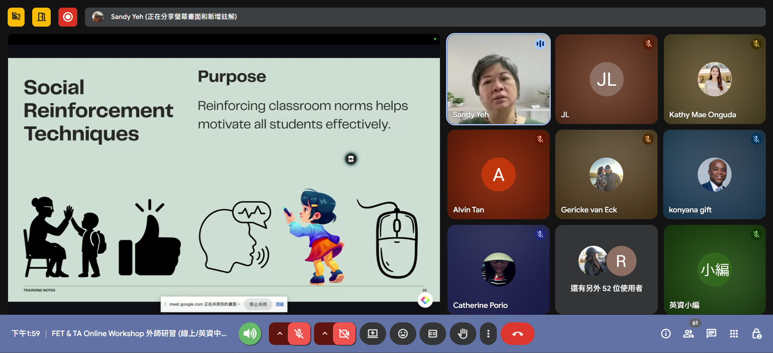This screenshot has width=773, height=353.
Task: Expand audio settings arrow beside microphone
Action: [x=279, y=334]
